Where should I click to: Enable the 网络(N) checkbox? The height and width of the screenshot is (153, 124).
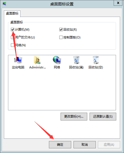pyautogui.click(x=12, y=45)
